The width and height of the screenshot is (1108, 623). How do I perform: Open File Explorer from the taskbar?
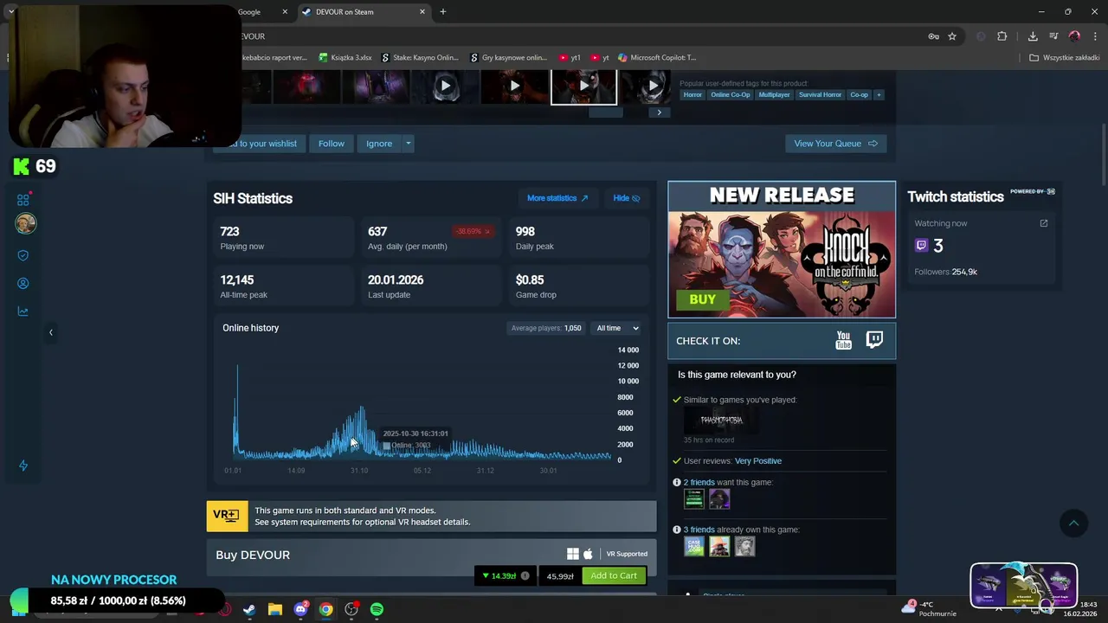[274, 609]
